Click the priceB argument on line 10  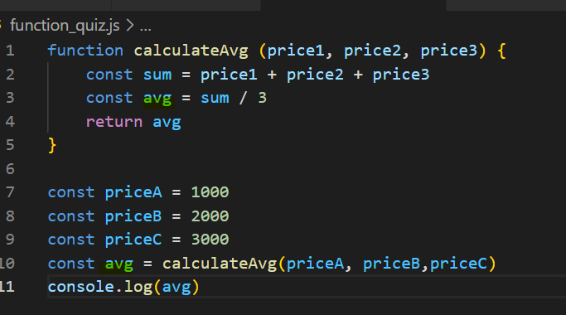click(x=392, y=264)
